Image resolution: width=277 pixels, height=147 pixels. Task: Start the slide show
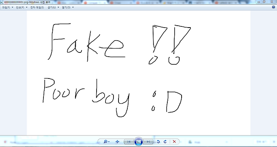point(138,142)
